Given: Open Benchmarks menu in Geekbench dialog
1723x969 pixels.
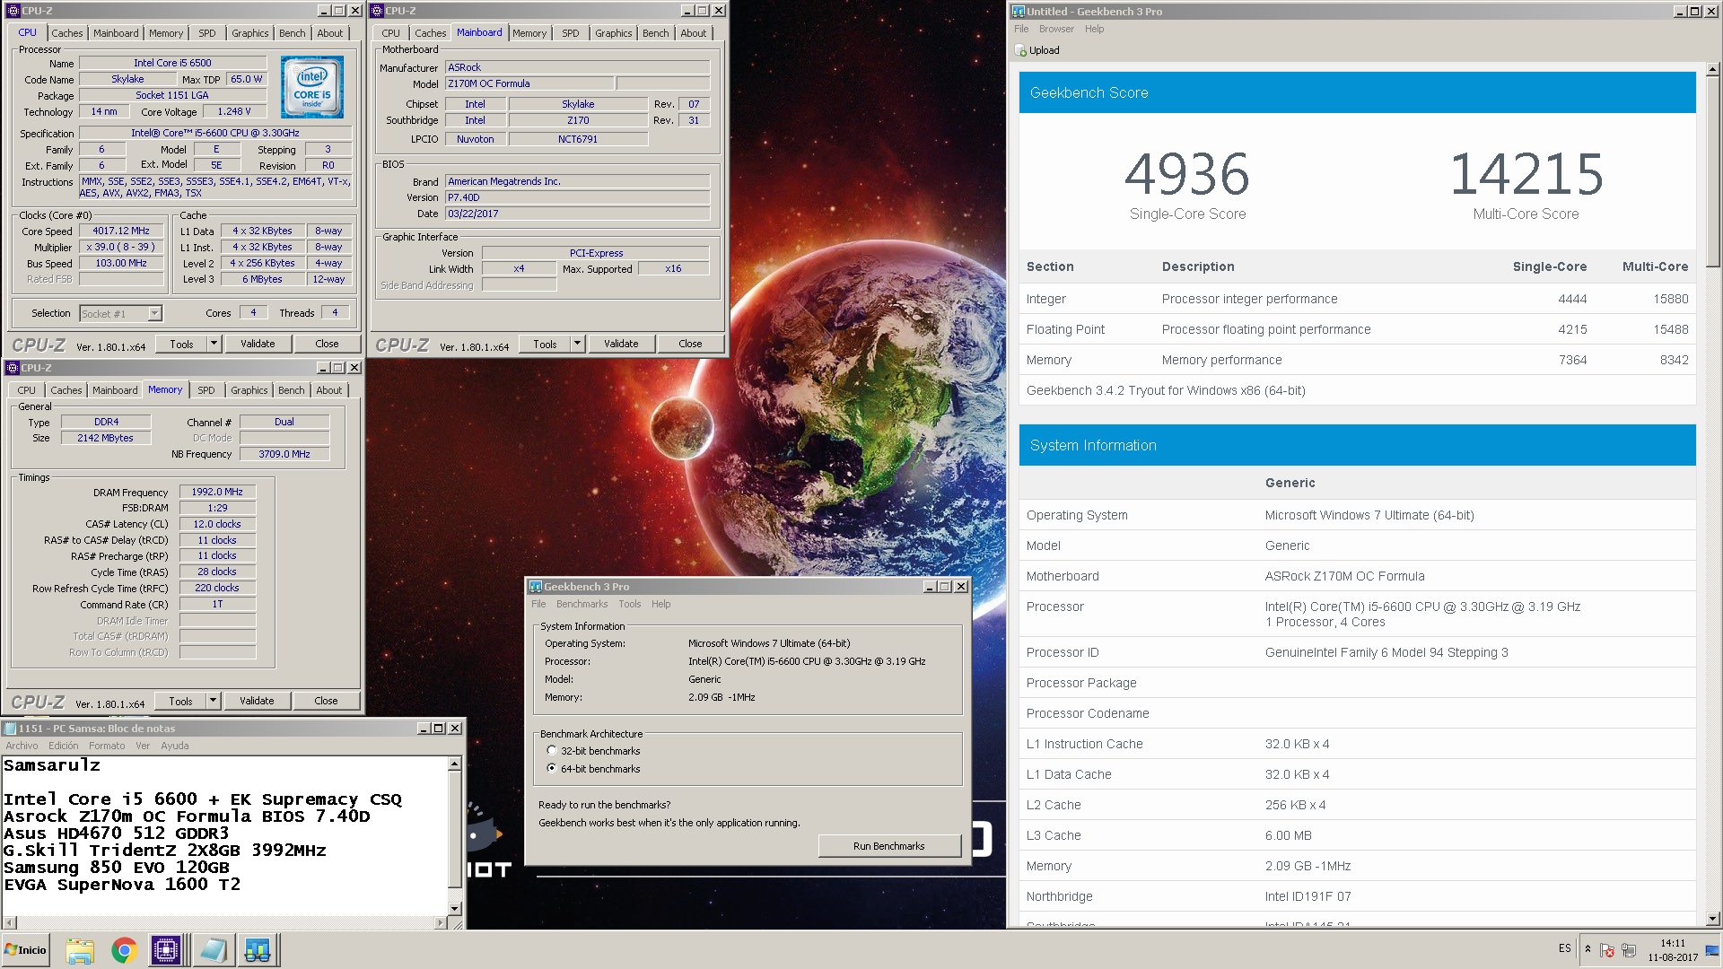Looking at the screenshot, I should (582, 604).
